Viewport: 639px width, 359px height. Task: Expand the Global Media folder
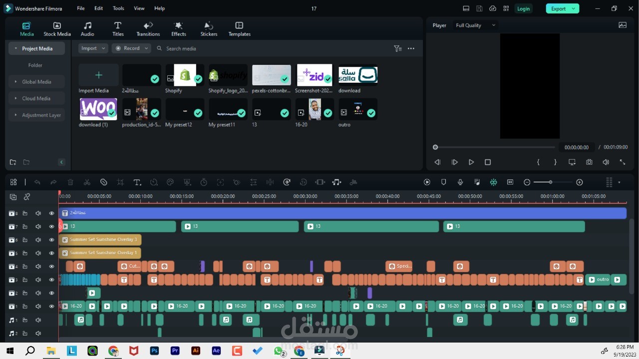tap(36, 82)
